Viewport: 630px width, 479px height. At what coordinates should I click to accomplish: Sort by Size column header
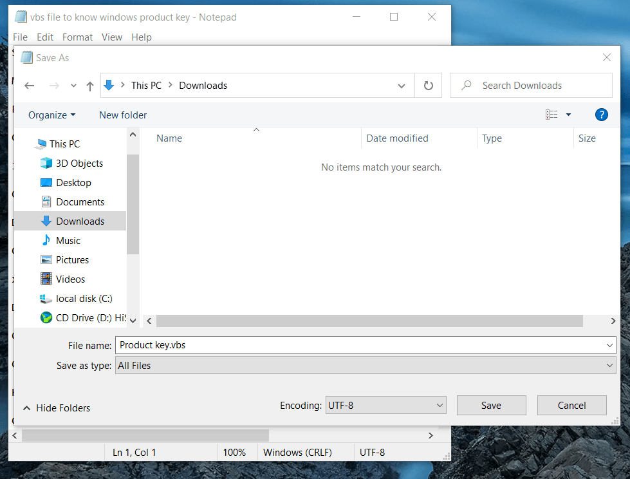coord(587,138)
